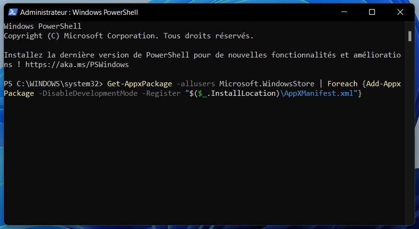Click the title text Administrateur : Windows PowerShell
The image size is (419, 229).
coord(79,12)
